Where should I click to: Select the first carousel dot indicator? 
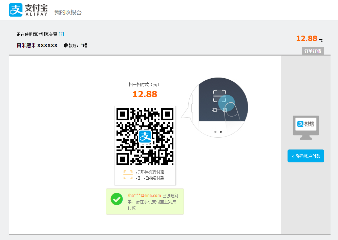pos(215,132)
